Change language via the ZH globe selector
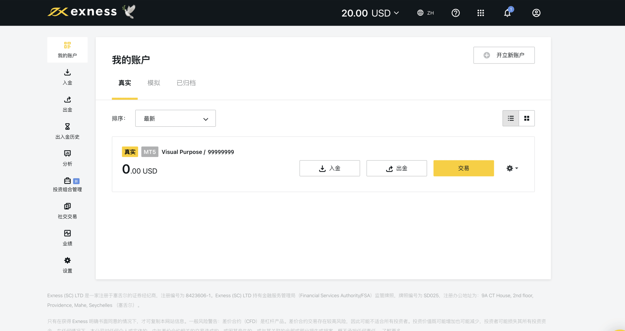This screenshot has height=331, width=625. (426, 13)
